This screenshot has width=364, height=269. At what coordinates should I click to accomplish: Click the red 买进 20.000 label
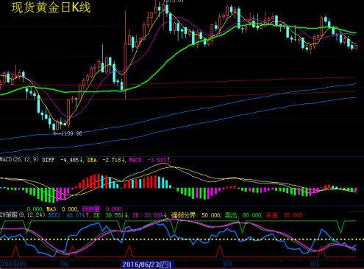285,215
